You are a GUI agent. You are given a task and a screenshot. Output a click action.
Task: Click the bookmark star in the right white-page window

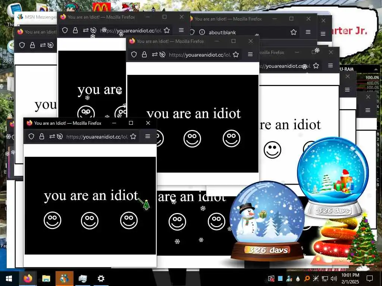[x=316, y=66]
